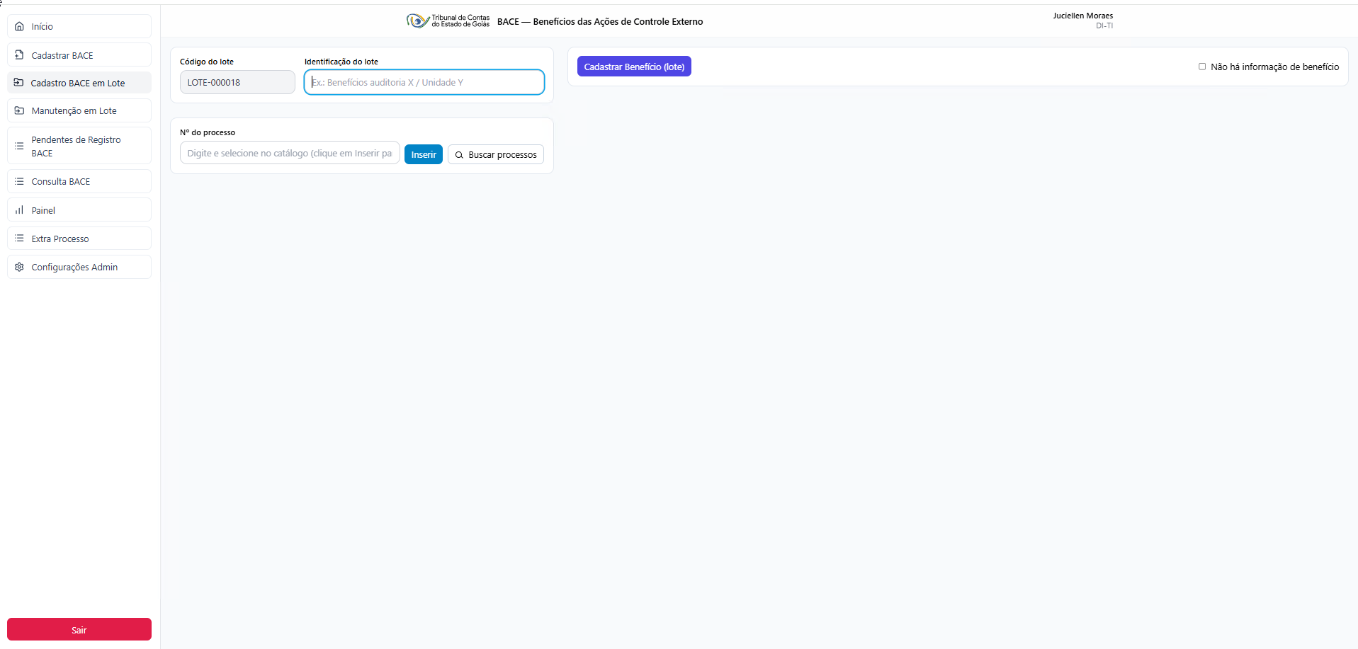Click the Extra Processo list icon
1358x649 pixels.
click(x=19, y=239)
